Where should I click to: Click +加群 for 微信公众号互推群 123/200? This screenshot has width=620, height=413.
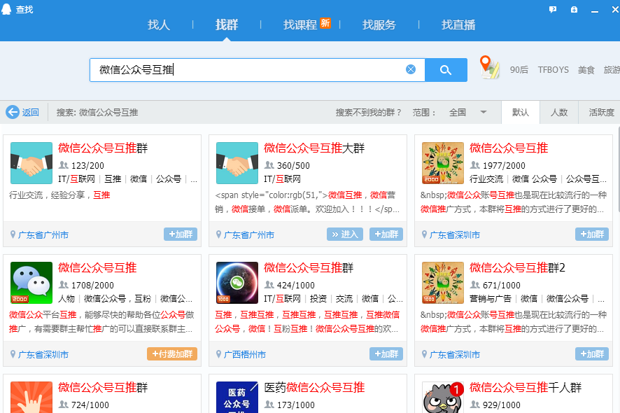point(181,234)
